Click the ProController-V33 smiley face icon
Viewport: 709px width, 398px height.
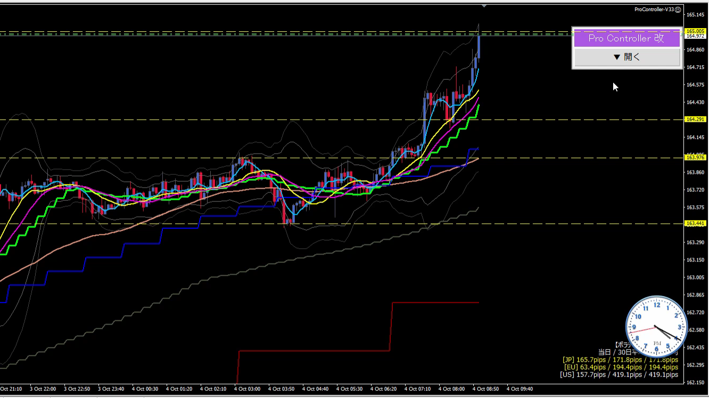pos(678,10)
